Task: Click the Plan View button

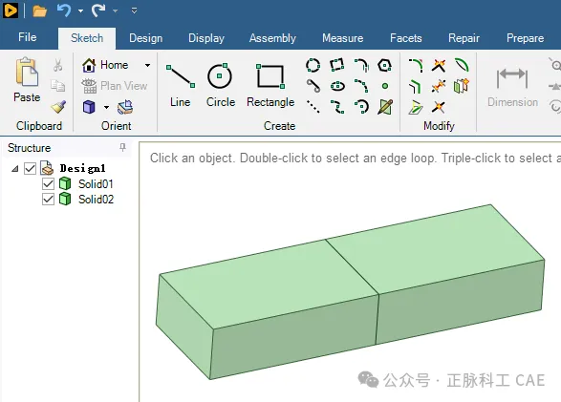Action: pos(115,86)
